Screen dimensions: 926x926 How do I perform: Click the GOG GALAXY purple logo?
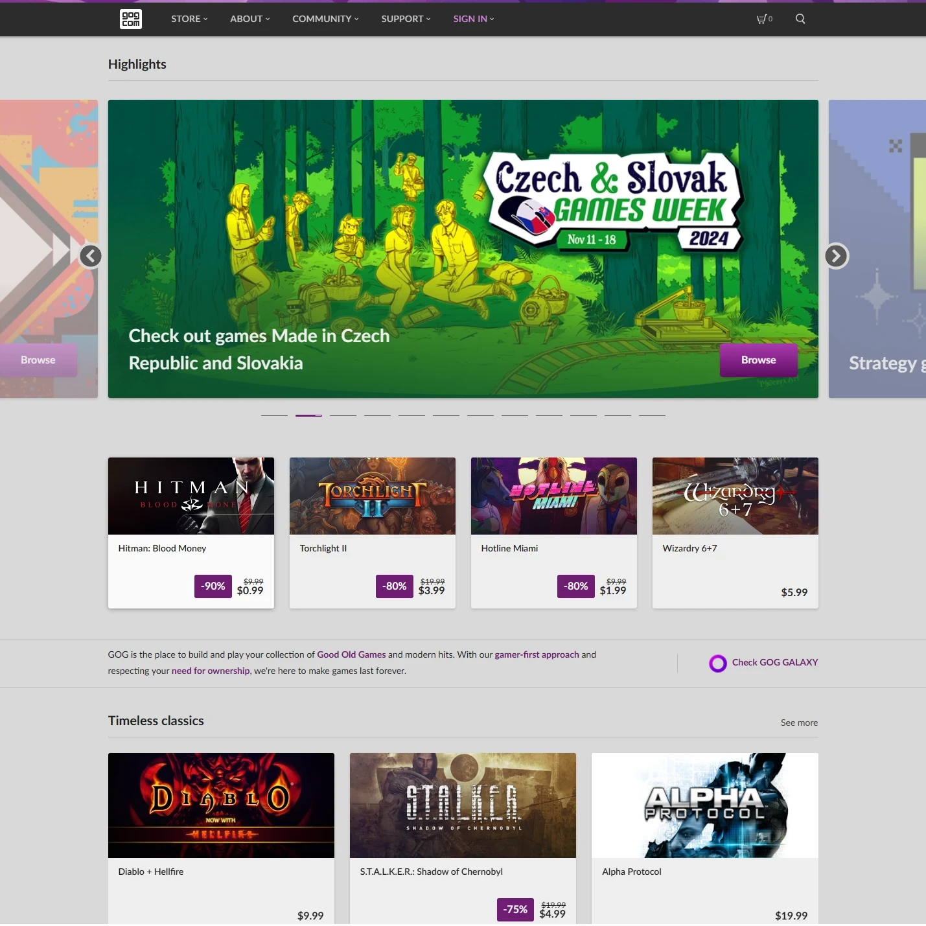717,663
